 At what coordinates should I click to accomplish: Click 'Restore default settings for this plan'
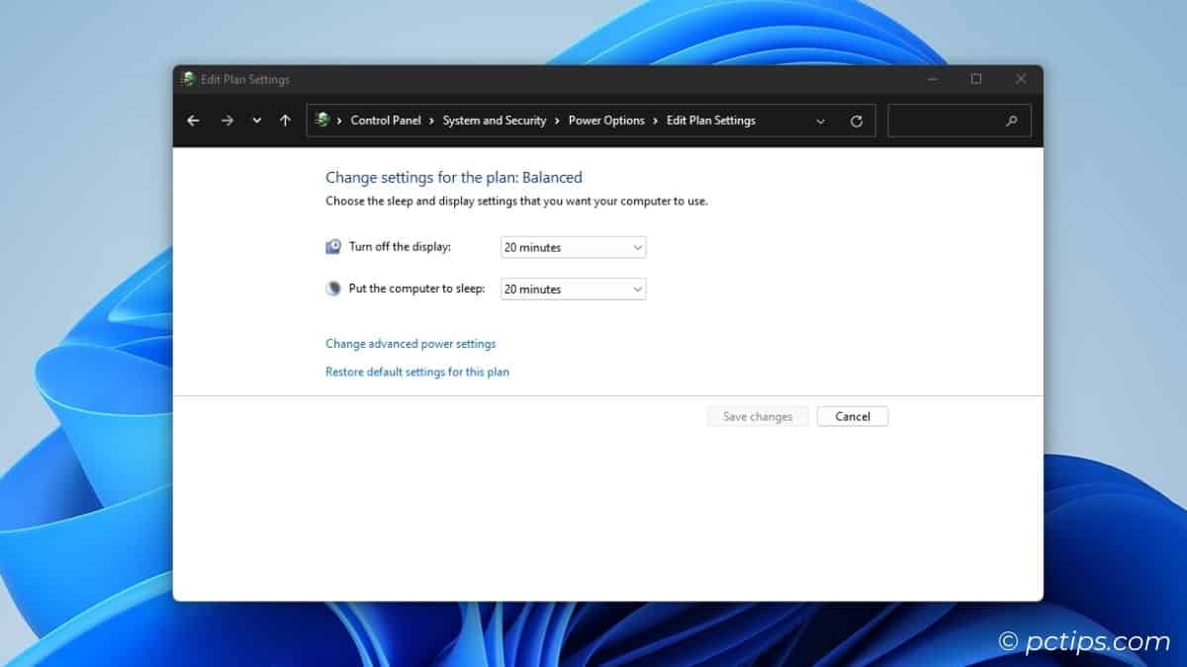[417, 371]
